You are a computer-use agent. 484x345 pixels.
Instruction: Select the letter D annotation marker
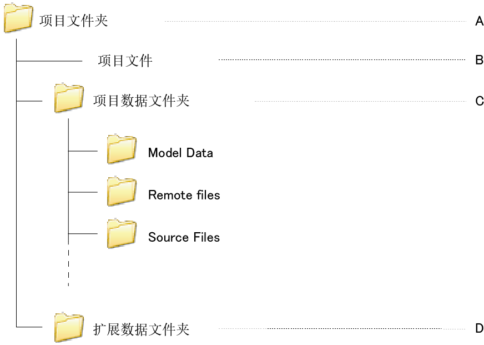pos(480,328)
